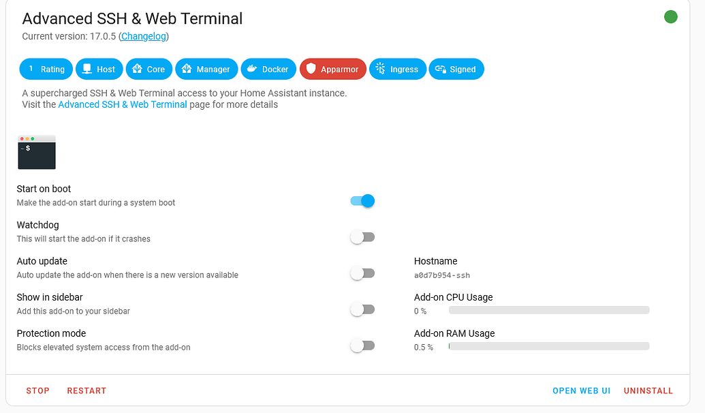
Task: Click the Rating chip
Action: pos(46,70)
